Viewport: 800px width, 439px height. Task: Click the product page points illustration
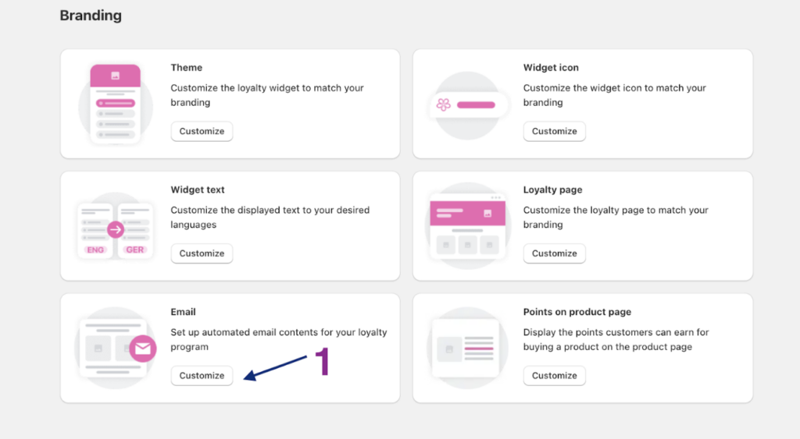click(467, 349)
